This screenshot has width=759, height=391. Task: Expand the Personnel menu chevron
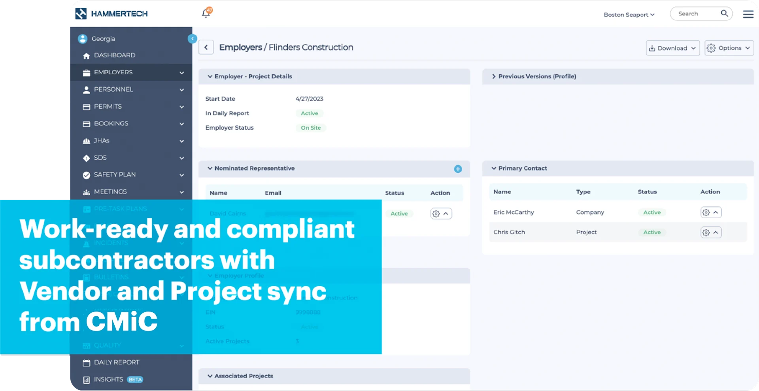click(x=182, y=90)
